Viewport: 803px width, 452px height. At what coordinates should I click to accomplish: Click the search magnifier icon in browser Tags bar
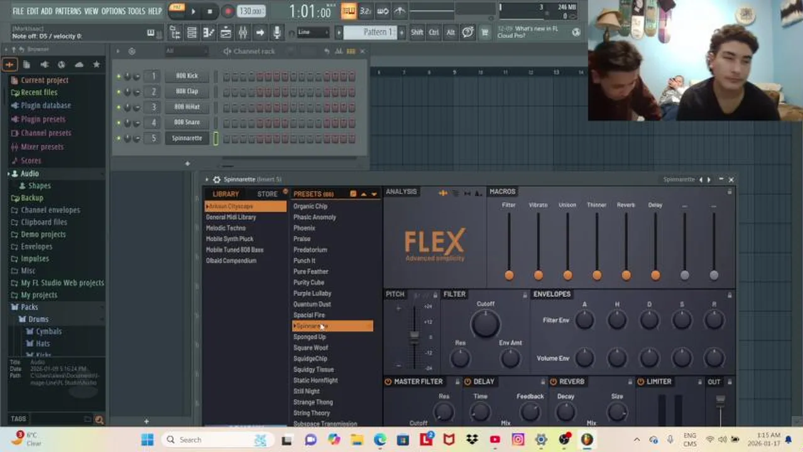99,419
